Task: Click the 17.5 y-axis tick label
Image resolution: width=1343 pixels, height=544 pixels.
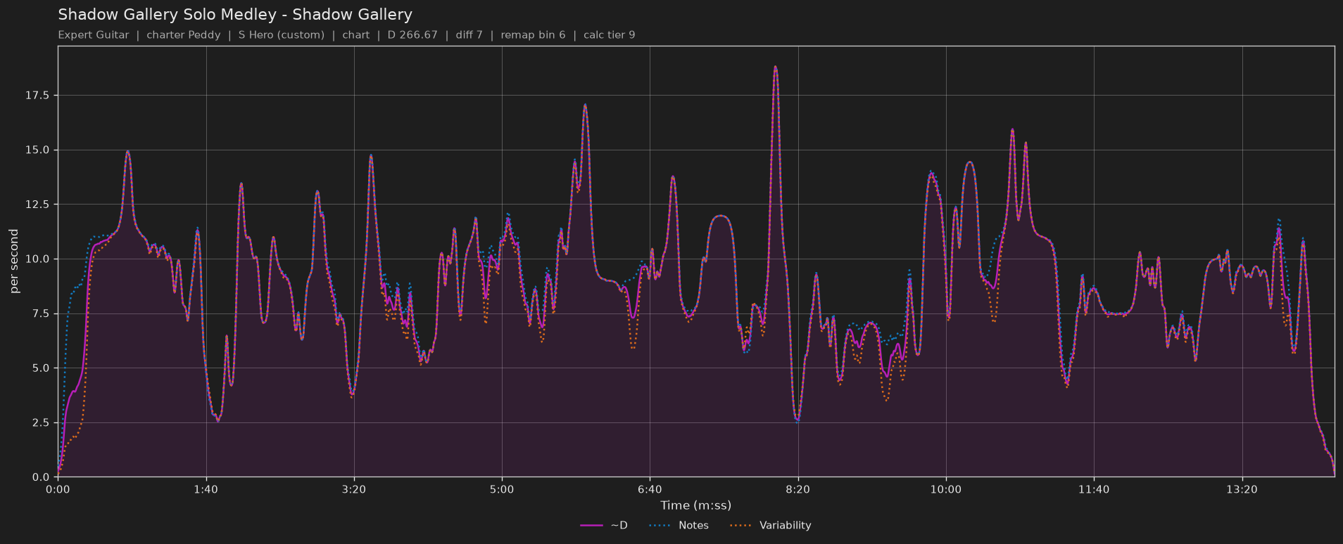Action: pos(37,96)
